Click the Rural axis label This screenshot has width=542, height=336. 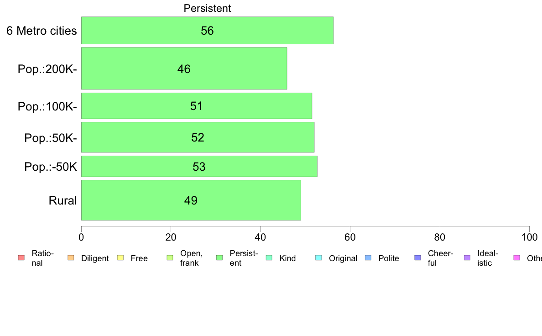[x=63, y=200]
